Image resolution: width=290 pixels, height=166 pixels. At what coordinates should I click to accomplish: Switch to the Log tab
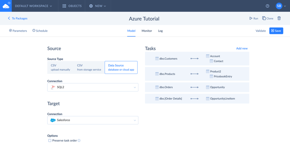(x=160, y=31)
